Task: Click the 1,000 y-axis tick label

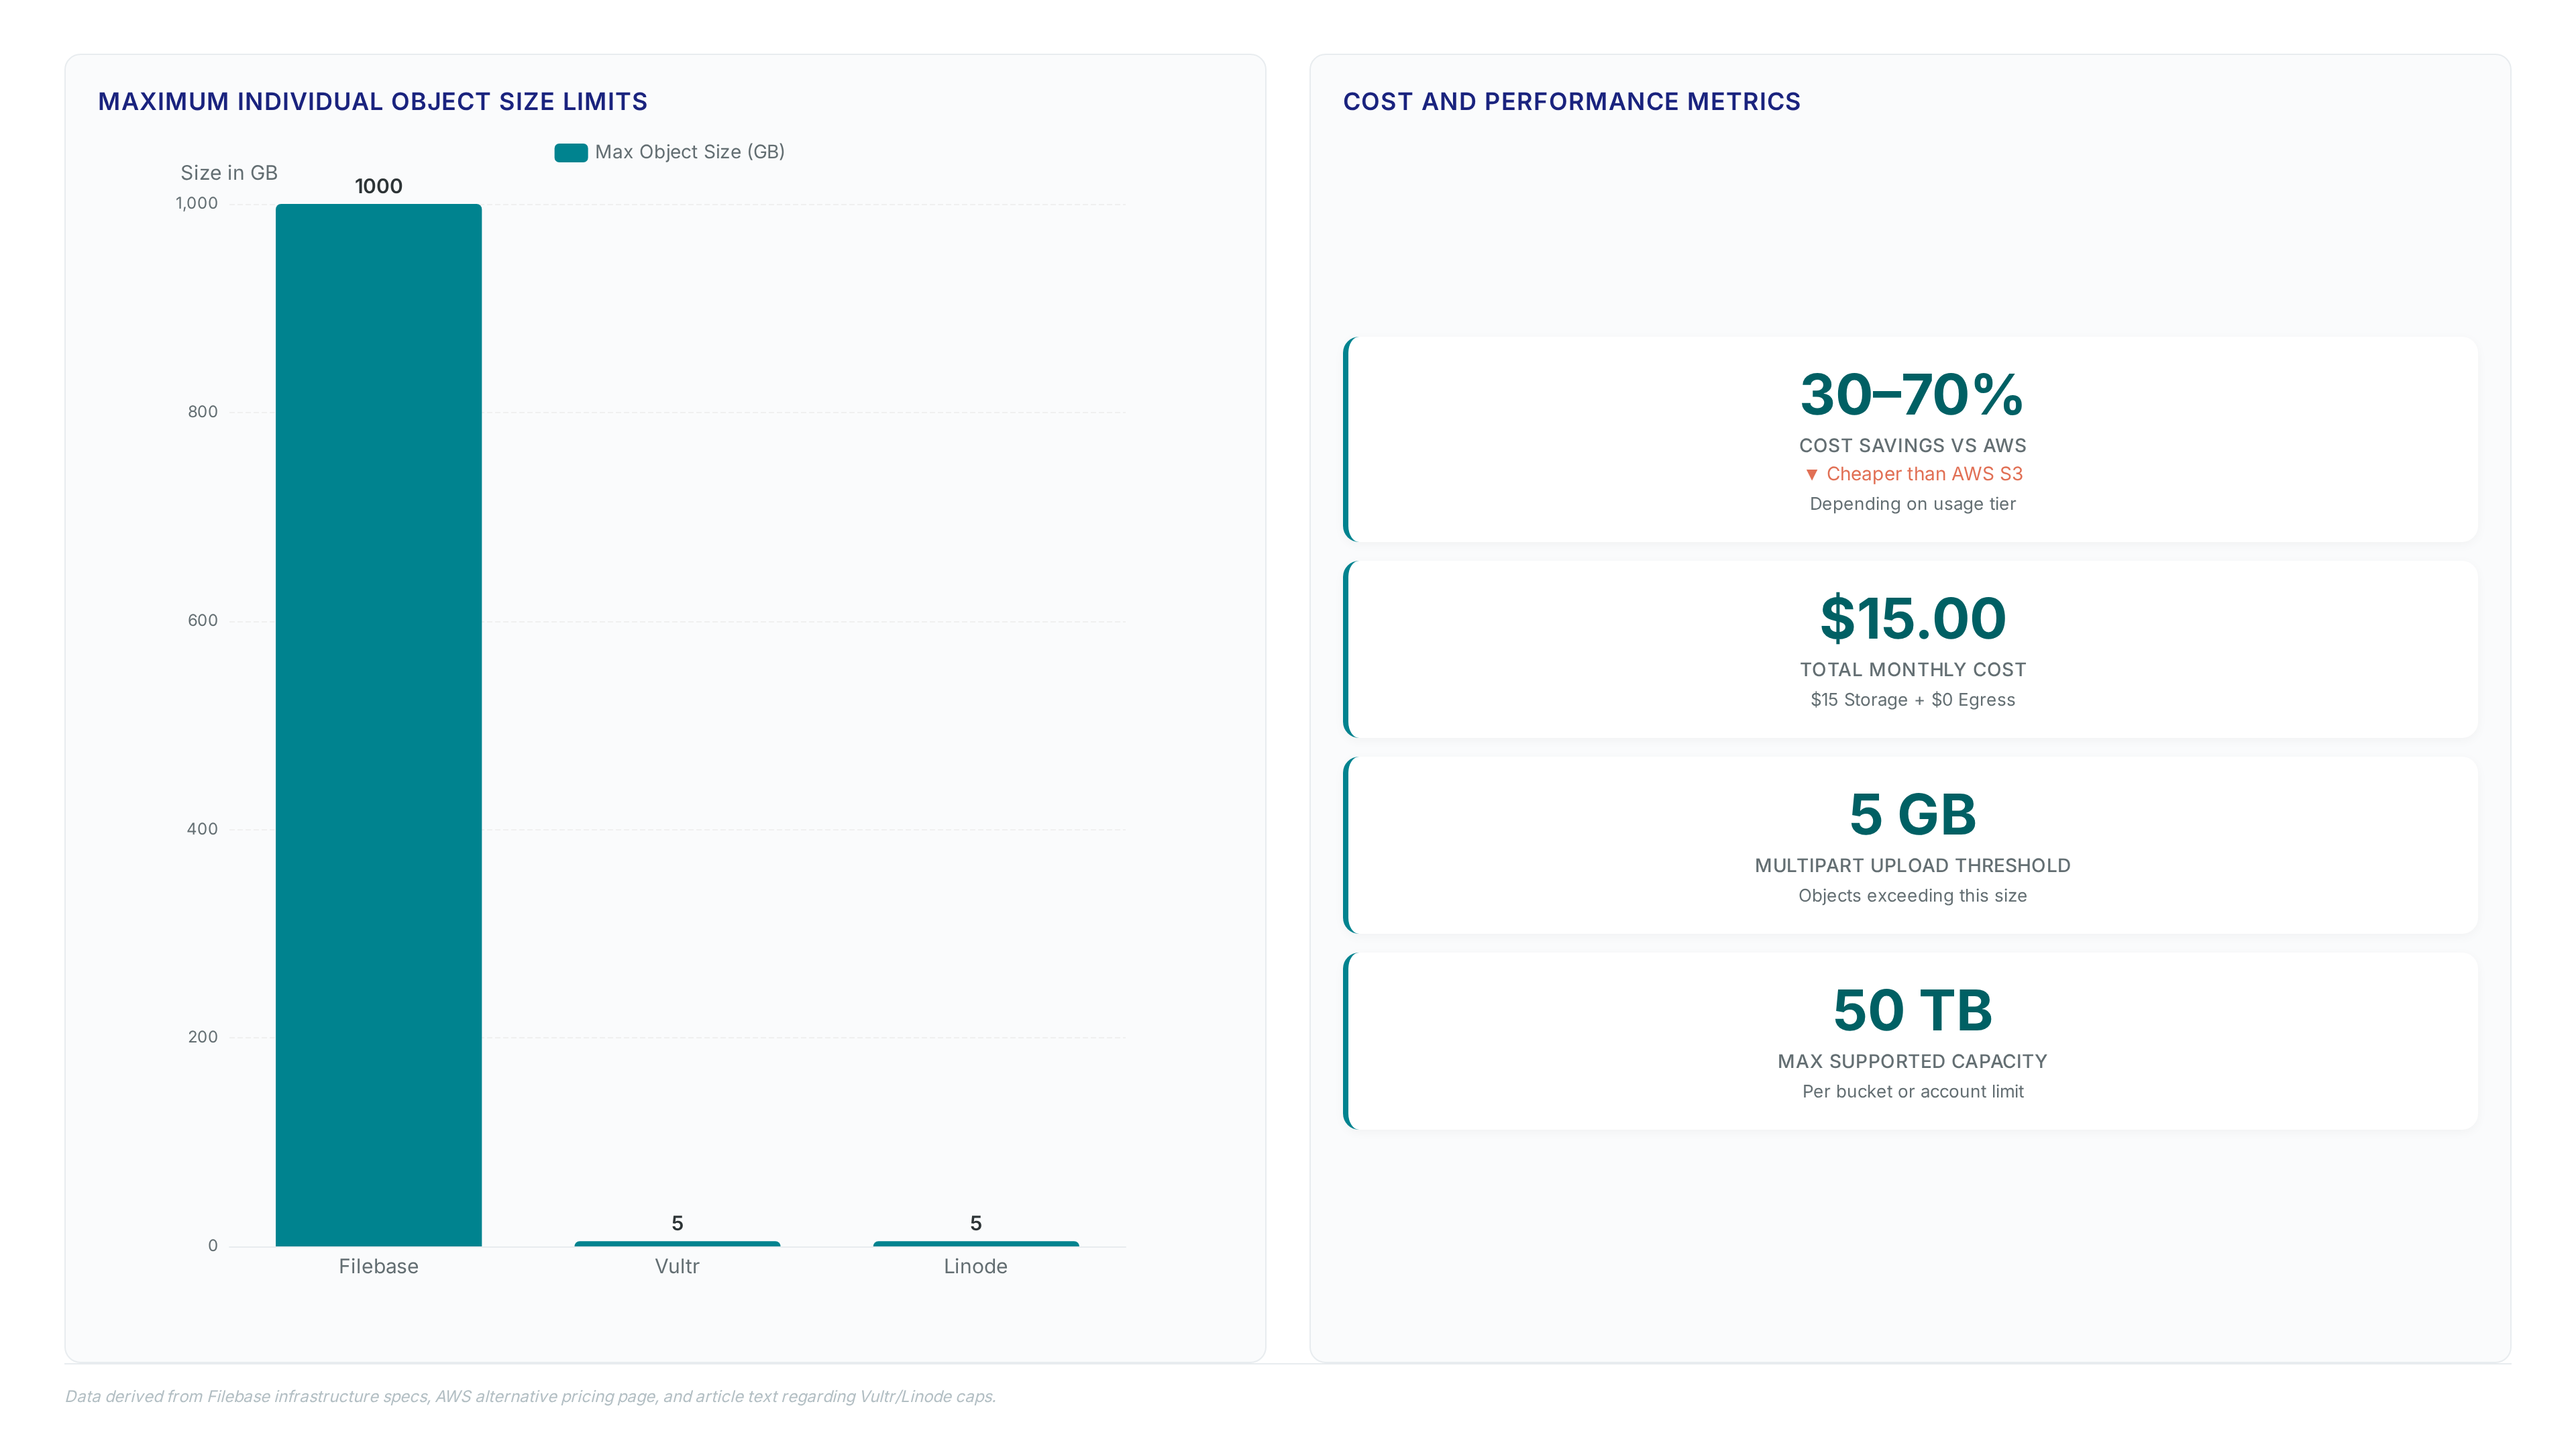Action: [197, 203]
